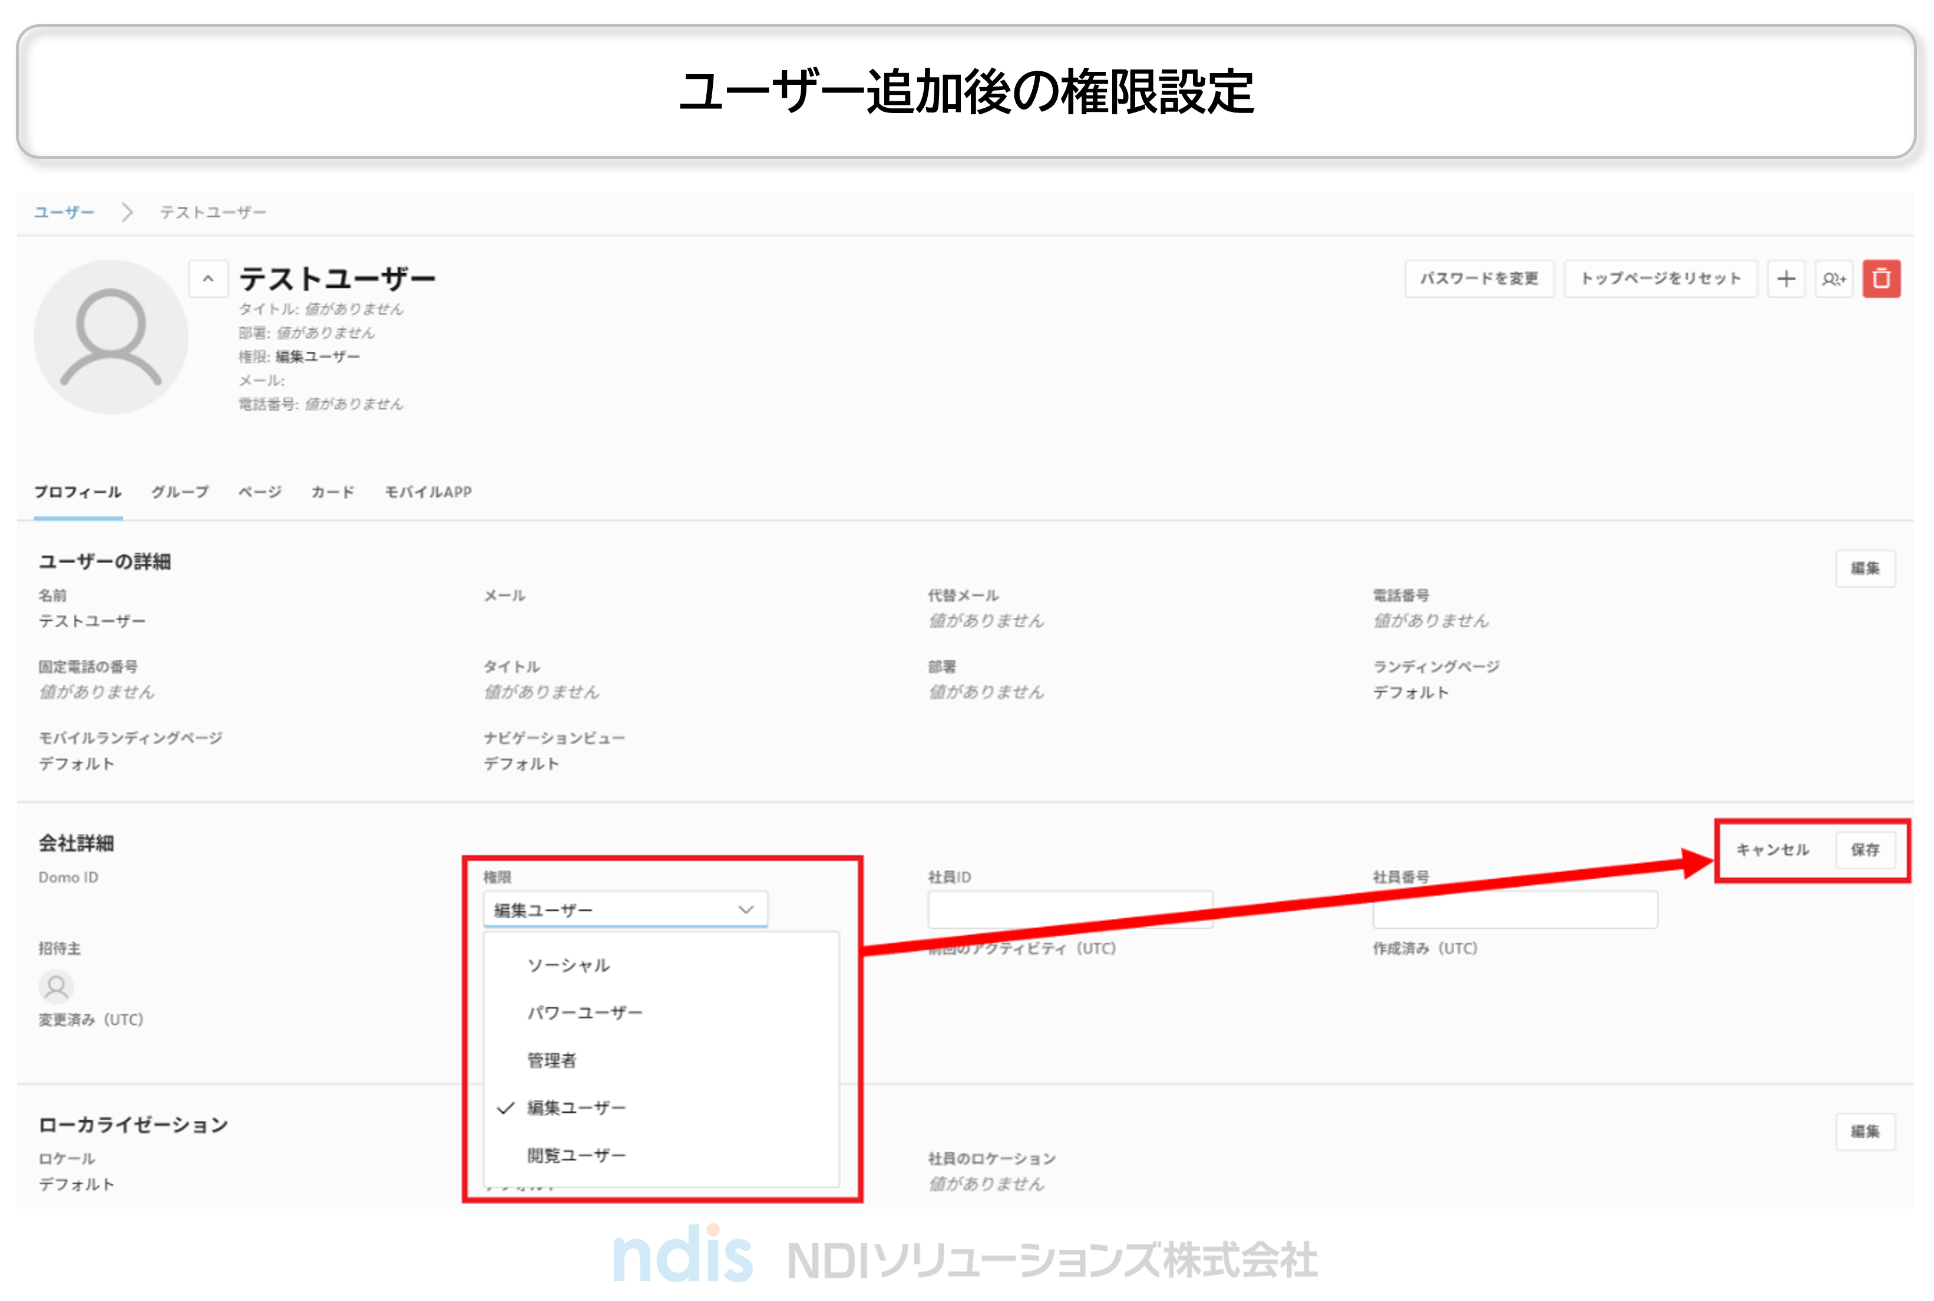Click the add-person icon in header

tap(1834, 279)
